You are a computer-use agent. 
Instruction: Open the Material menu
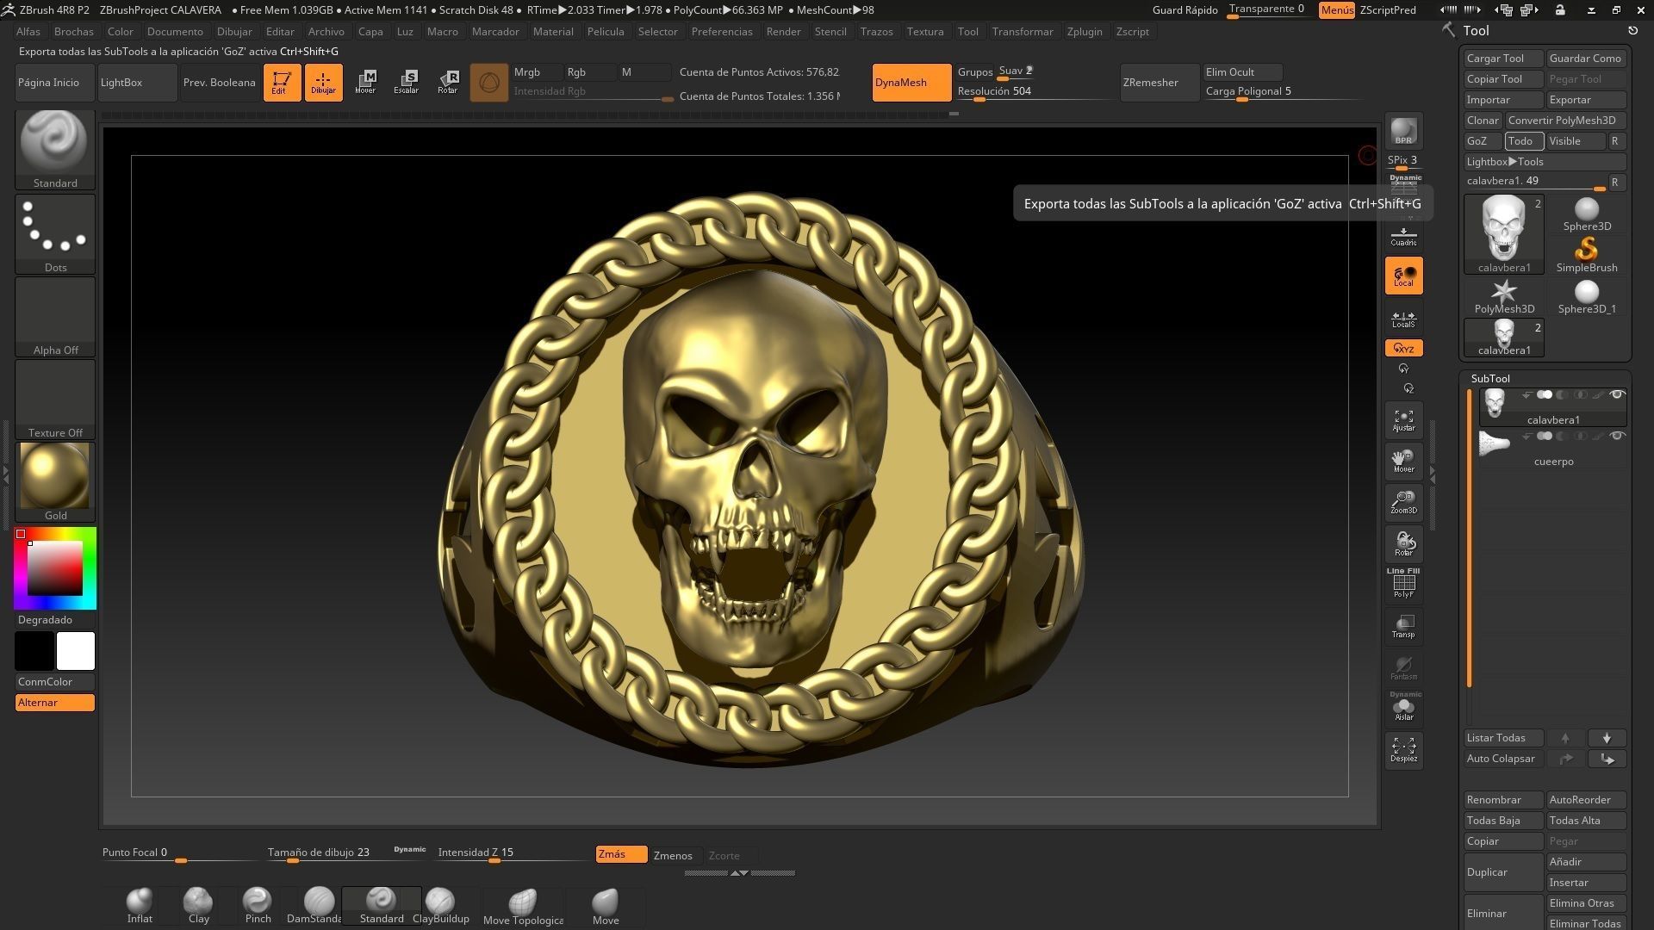coord(553,31)
